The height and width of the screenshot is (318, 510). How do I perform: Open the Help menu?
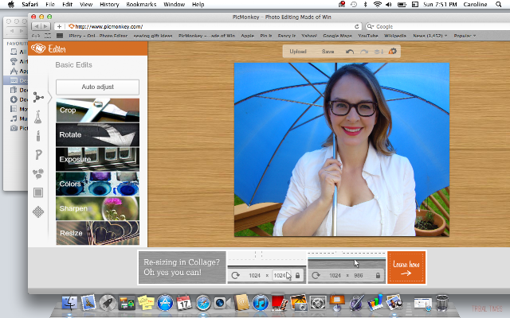pyautogui.click(x=198, y=4)
